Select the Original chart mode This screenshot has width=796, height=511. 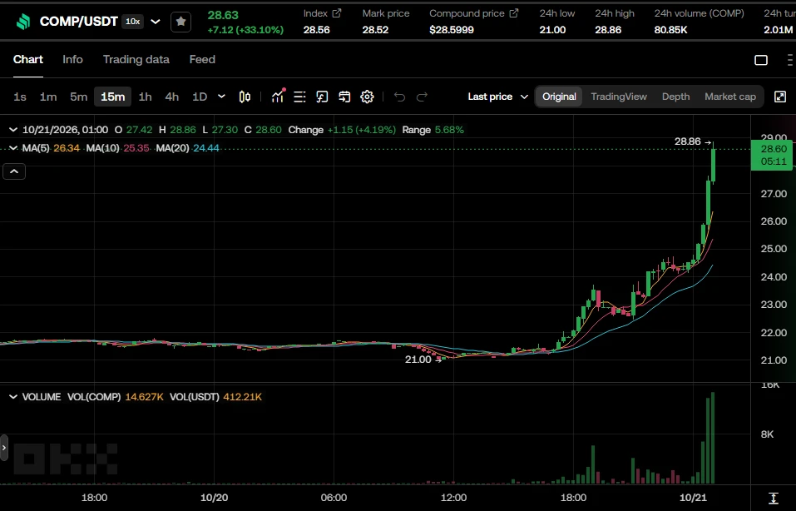click(x=559, y=97)
